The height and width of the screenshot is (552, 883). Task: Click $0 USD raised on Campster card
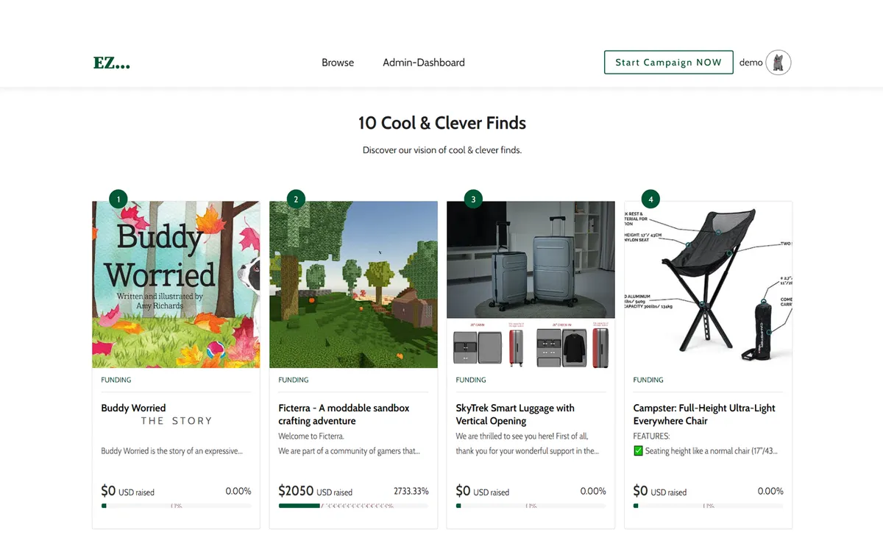659,491
